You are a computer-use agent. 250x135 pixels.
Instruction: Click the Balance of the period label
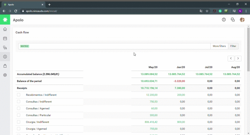point(29,81)
